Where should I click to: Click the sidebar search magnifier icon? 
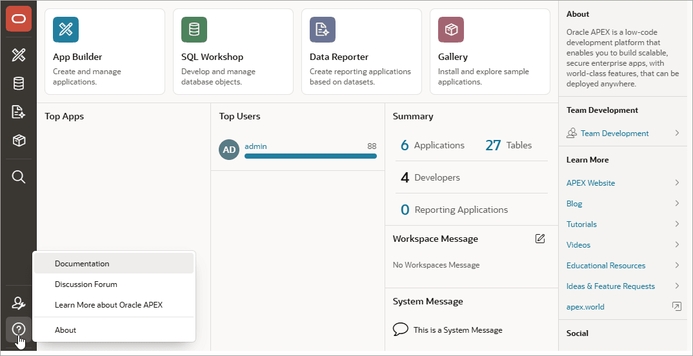[19, 177]
